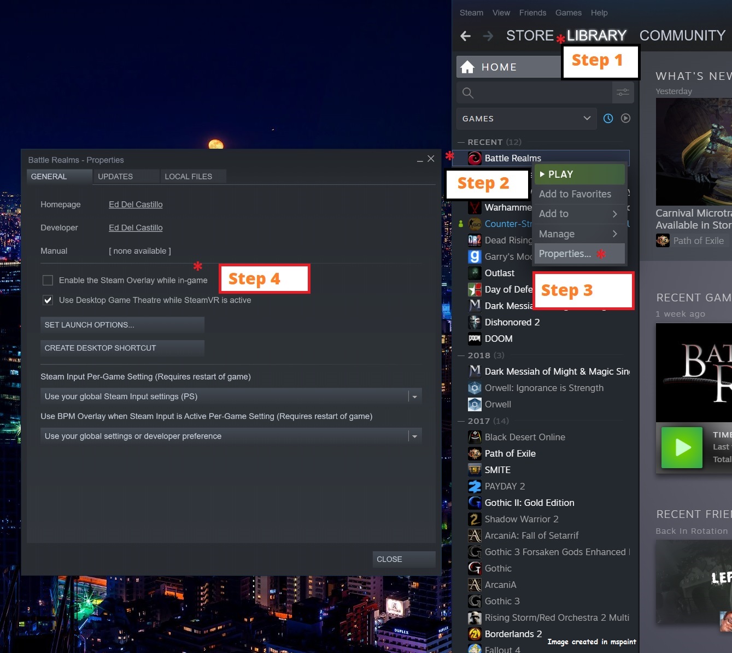732x653 pixels.
Task: Click PLAY in the context menu
Action: point(579,174)
